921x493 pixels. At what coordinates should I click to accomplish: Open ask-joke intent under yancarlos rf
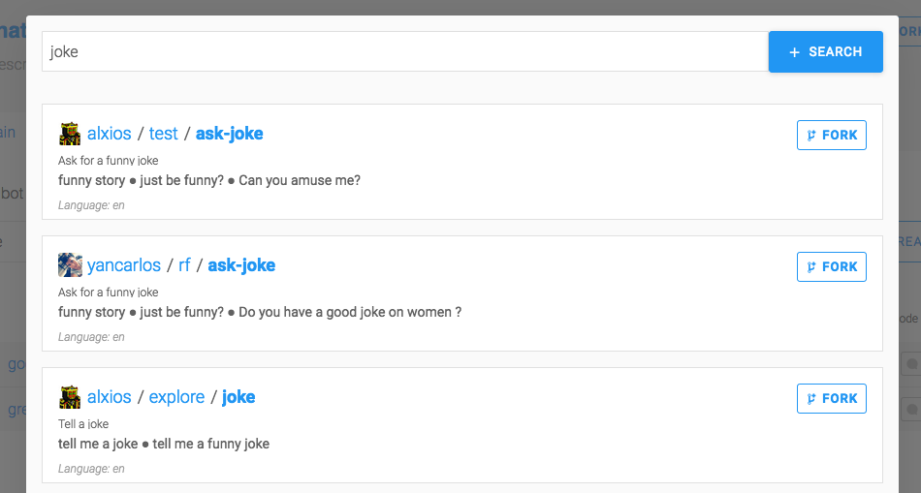pos(241,265)
